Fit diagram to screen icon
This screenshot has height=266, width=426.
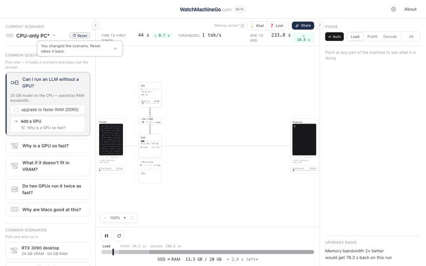(x=132, y=218)
